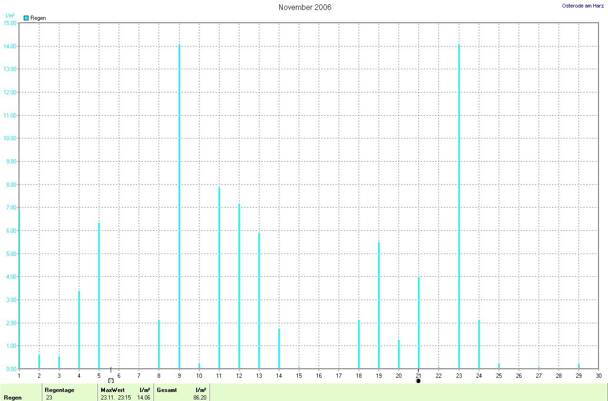Select the max value 14.06 cell
608x401 pixels.
pos(143,397)
